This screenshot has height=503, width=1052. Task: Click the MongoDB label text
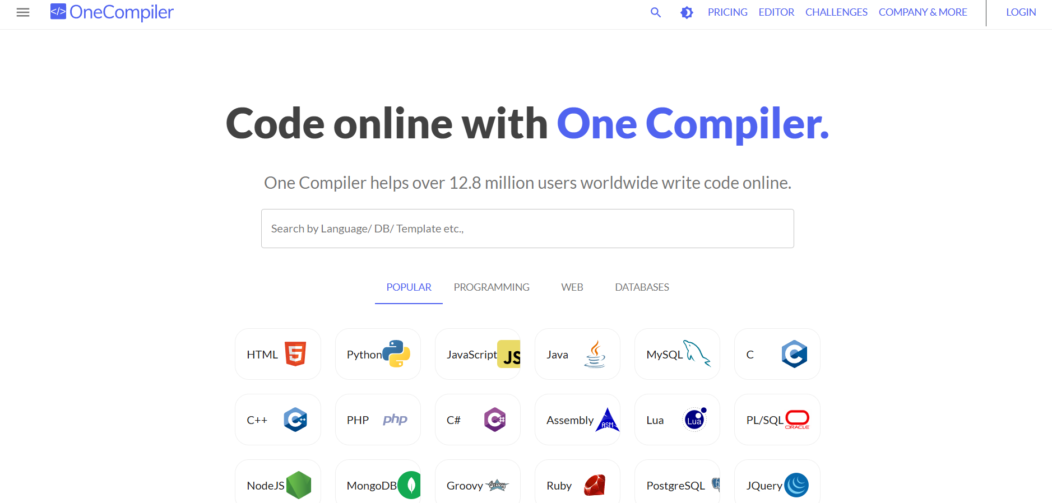pos(372,486)
